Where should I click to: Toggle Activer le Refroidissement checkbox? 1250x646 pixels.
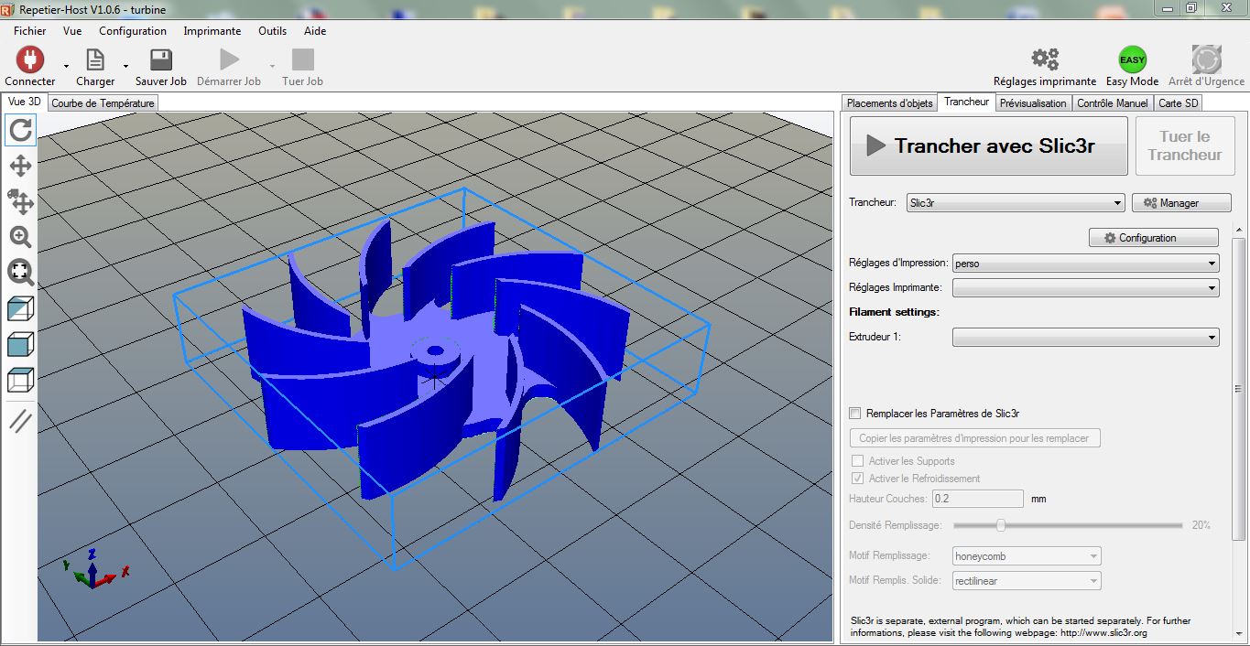pos(857,479)
